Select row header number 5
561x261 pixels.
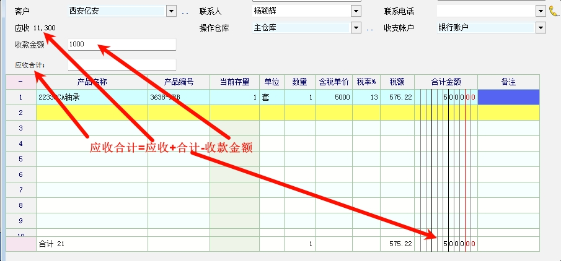tap(20, 159)
